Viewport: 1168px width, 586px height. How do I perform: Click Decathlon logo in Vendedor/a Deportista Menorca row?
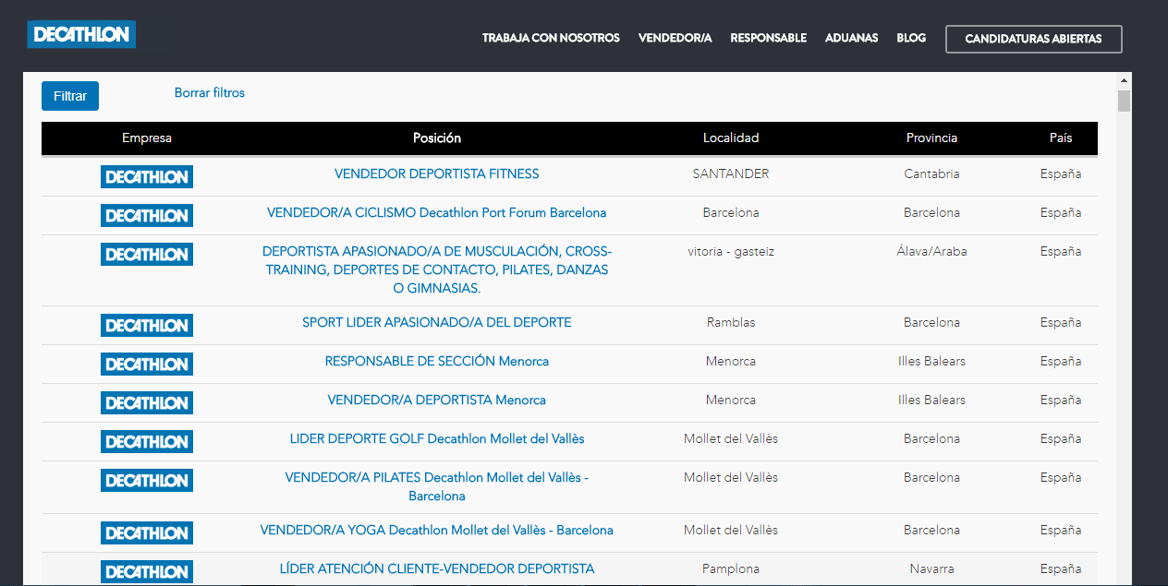pos(147,403)
